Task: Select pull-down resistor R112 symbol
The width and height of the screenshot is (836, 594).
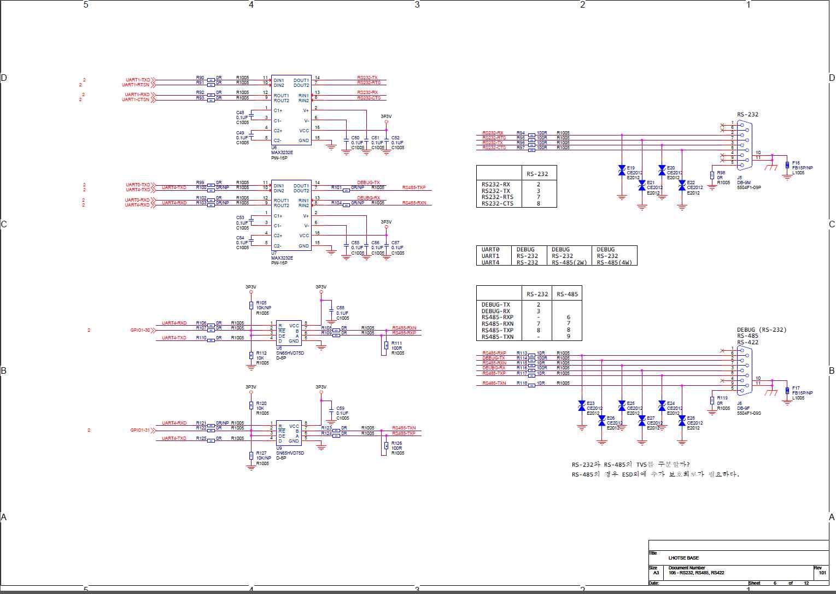Action: (x=251, y=356)
